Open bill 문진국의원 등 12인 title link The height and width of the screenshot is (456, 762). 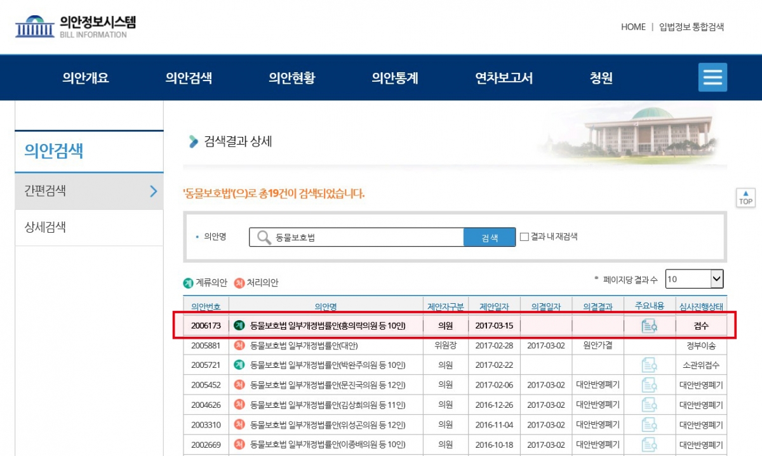tap(328, 385)
